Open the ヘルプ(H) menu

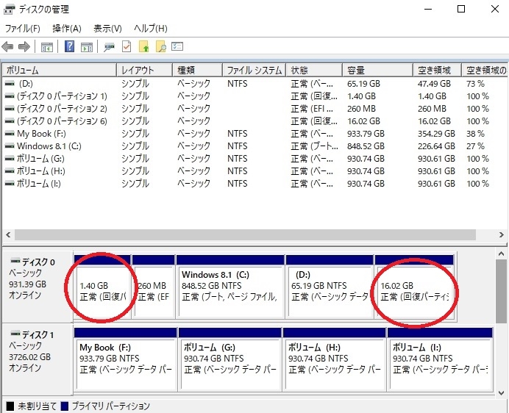151,29
